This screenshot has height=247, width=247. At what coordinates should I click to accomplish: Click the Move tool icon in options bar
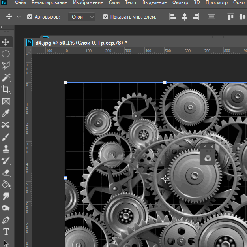[9, 17]
